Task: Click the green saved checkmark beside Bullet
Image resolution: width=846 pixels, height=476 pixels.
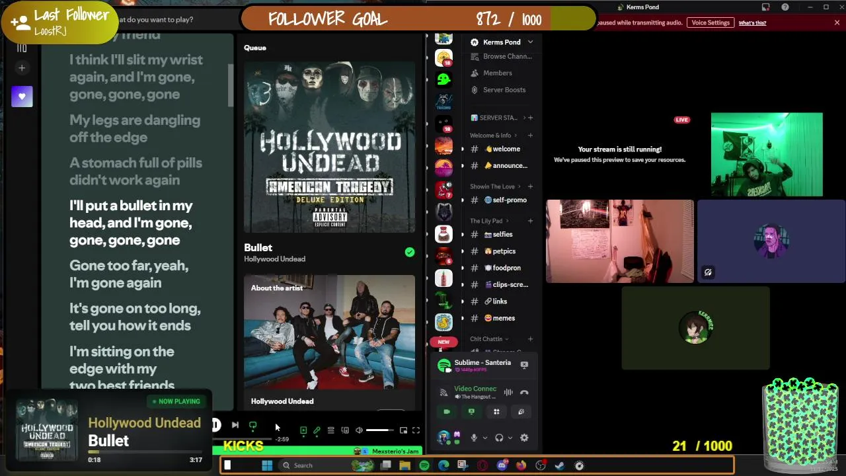Action: click(410, 252)
